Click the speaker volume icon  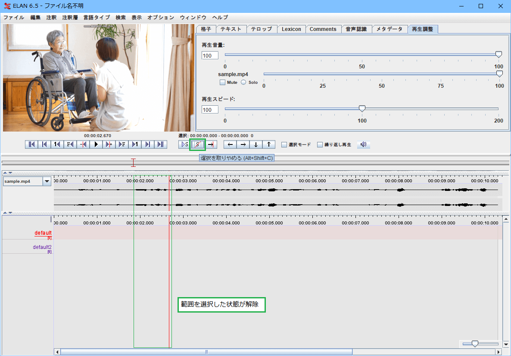pyautogui.click(x=363, y=144)
